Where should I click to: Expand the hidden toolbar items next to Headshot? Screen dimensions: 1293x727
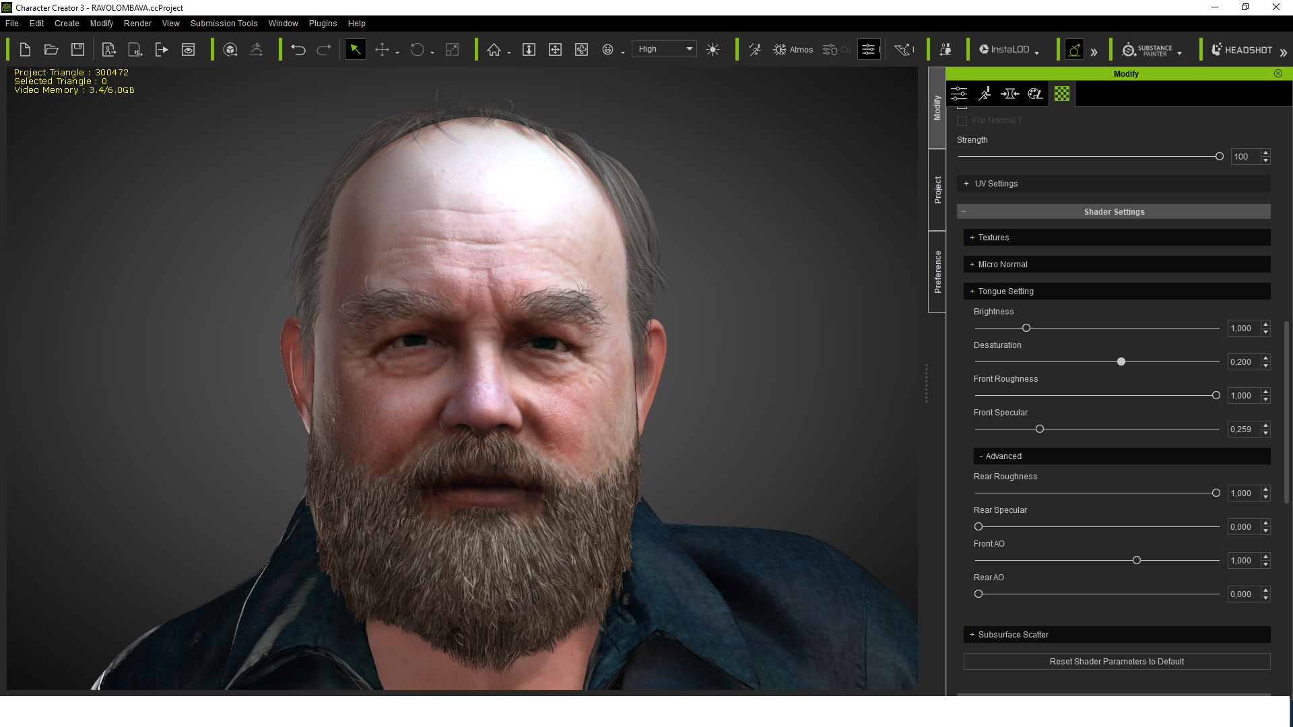[1284, 52]
